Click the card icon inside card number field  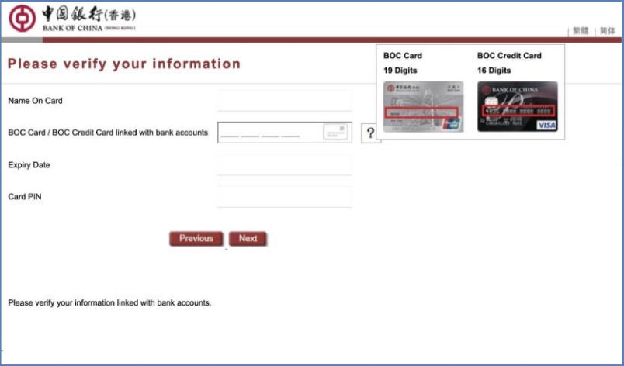[x=335, y=132]
